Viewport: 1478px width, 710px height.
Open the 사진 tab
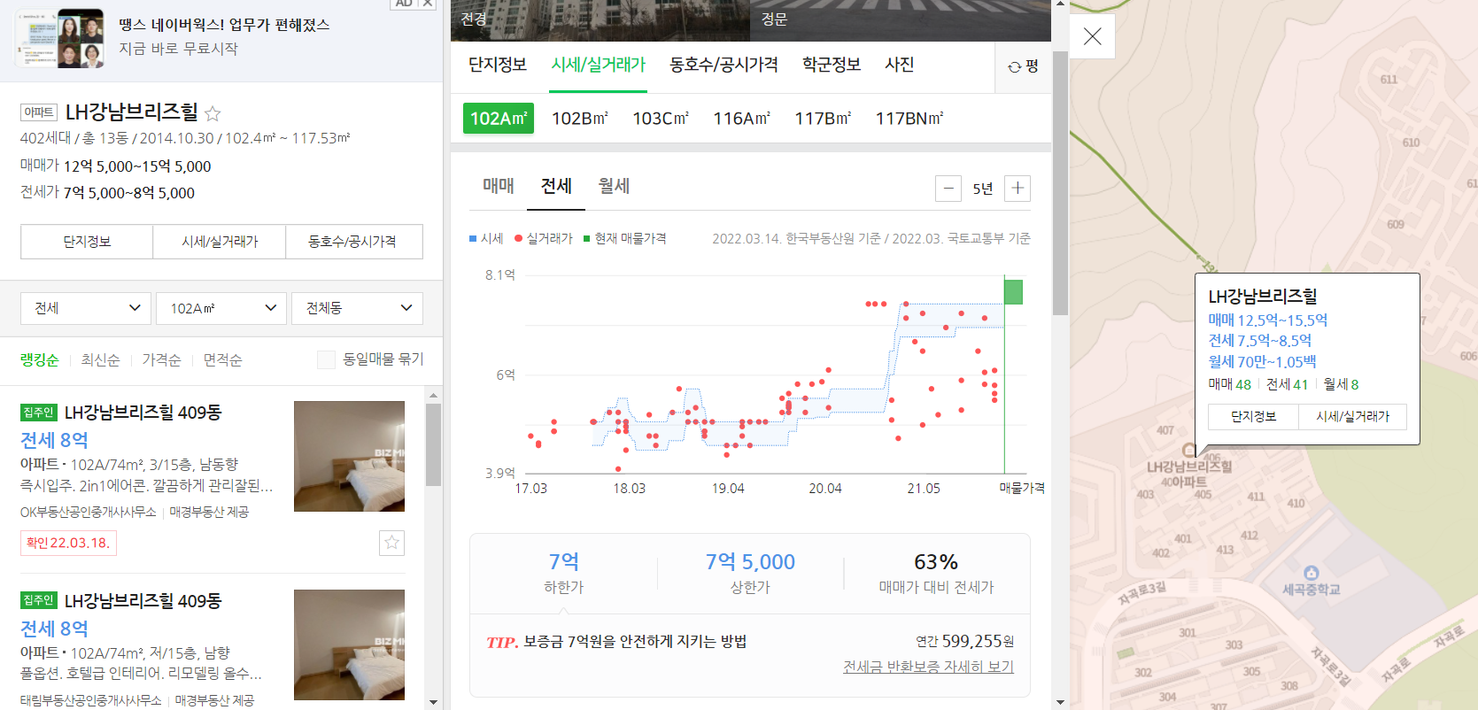pos(900,65)
